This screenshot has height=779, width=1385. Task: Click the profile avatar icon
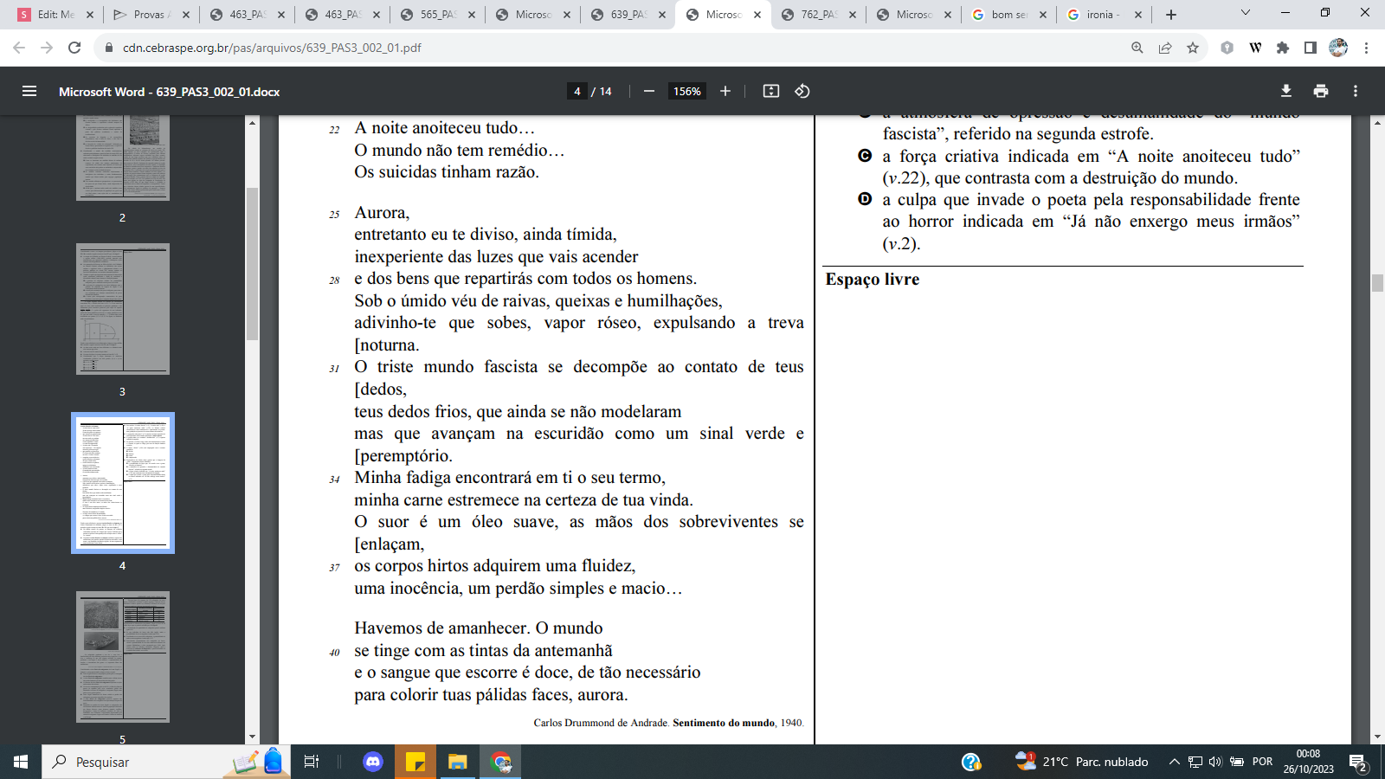click(1338, 48)
